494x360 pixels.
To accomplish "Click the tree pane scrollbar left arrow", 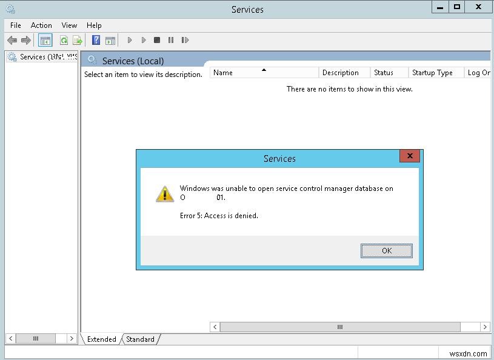I will [11, 339].
